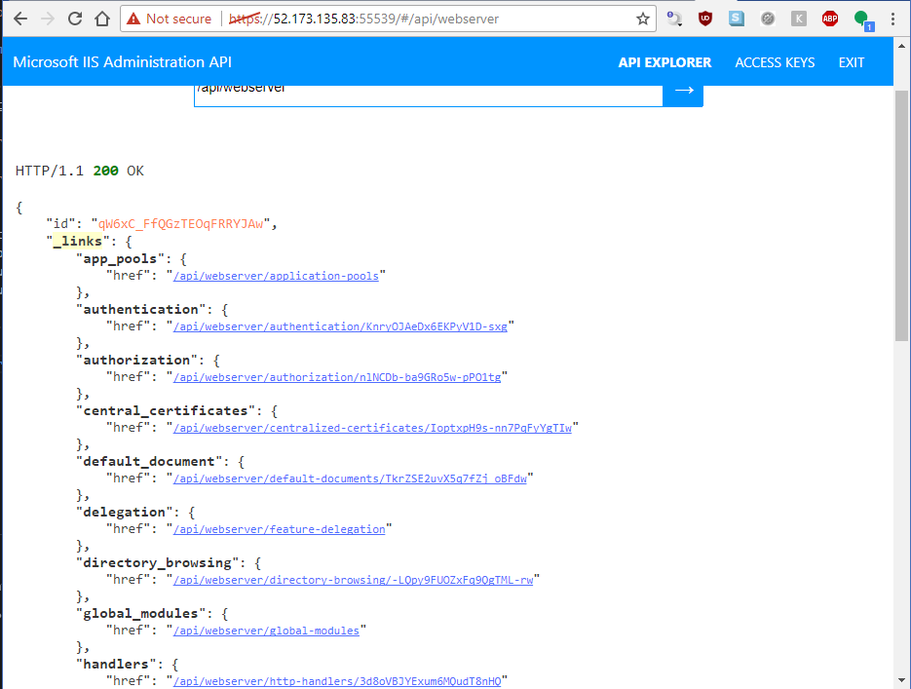Switch to API EXPLORER

(664, 61)
